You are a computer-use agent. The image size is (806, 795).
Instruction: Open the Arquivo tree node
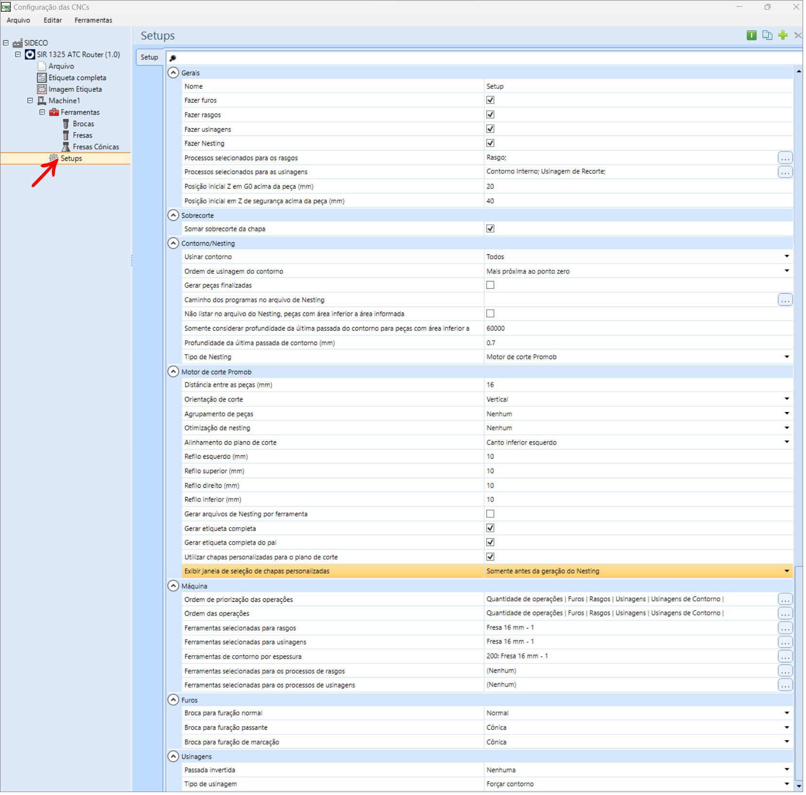pyautogui.click(x=61, y=66)
